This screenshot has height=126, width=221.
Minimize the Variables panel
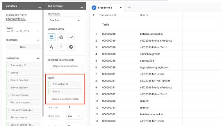point(40,7)
